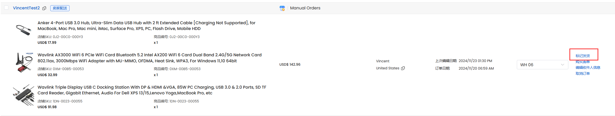Select the Manual Orders label
615x116 pixels.
point(305,8)
